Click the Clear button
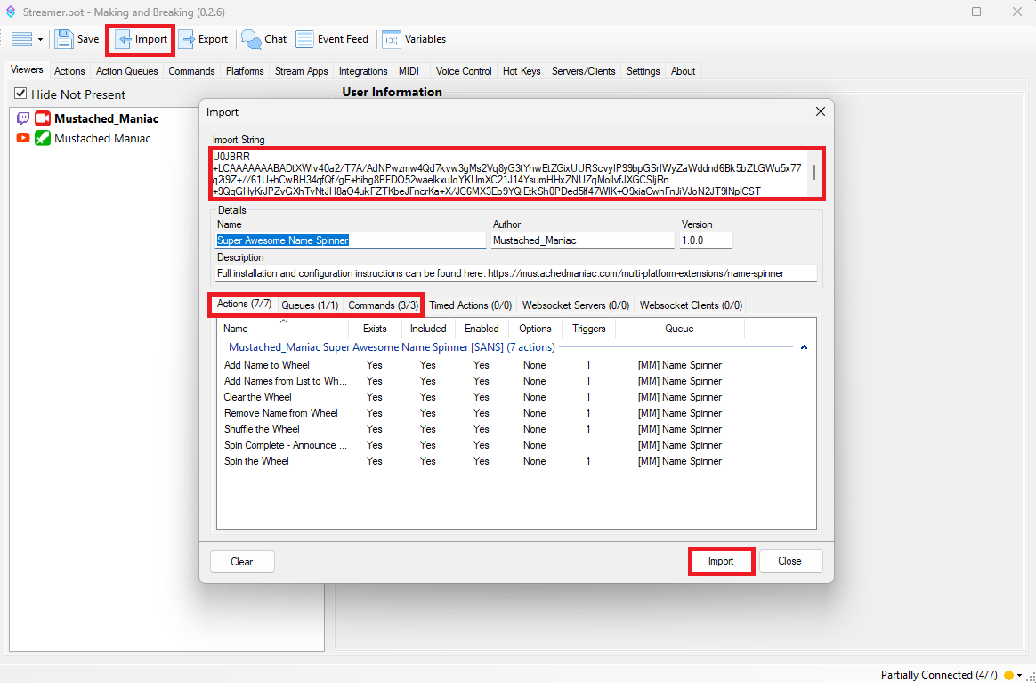Screen dimensions: 1036x683 tap(242, 561)
